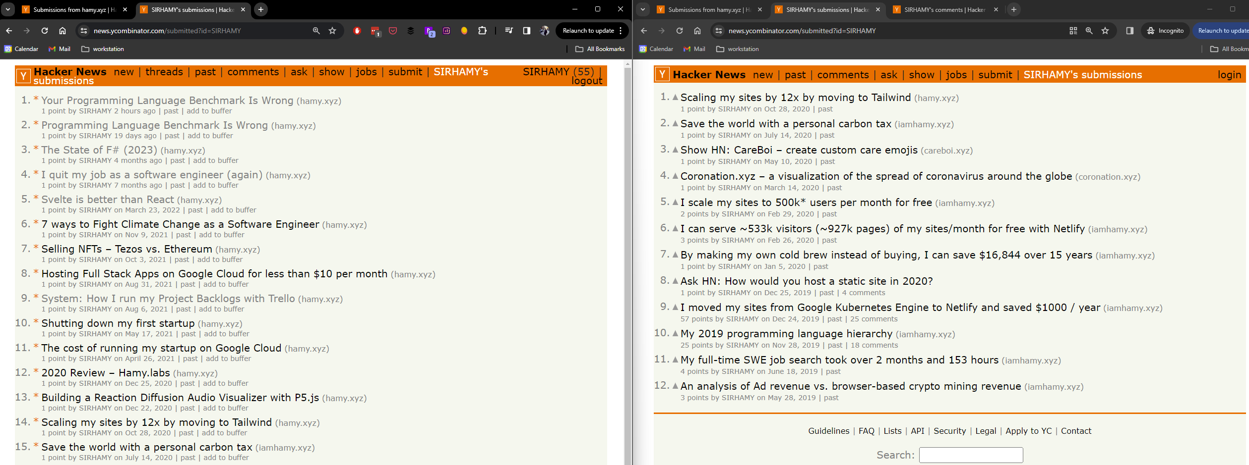Open the home page in the left browser window
Viewport: 1249px width, 465px height.
(x=62, y=31)
